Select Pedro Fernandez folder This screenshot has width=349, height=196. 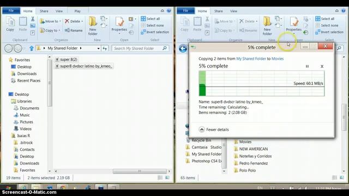click(x=251, y=163)
